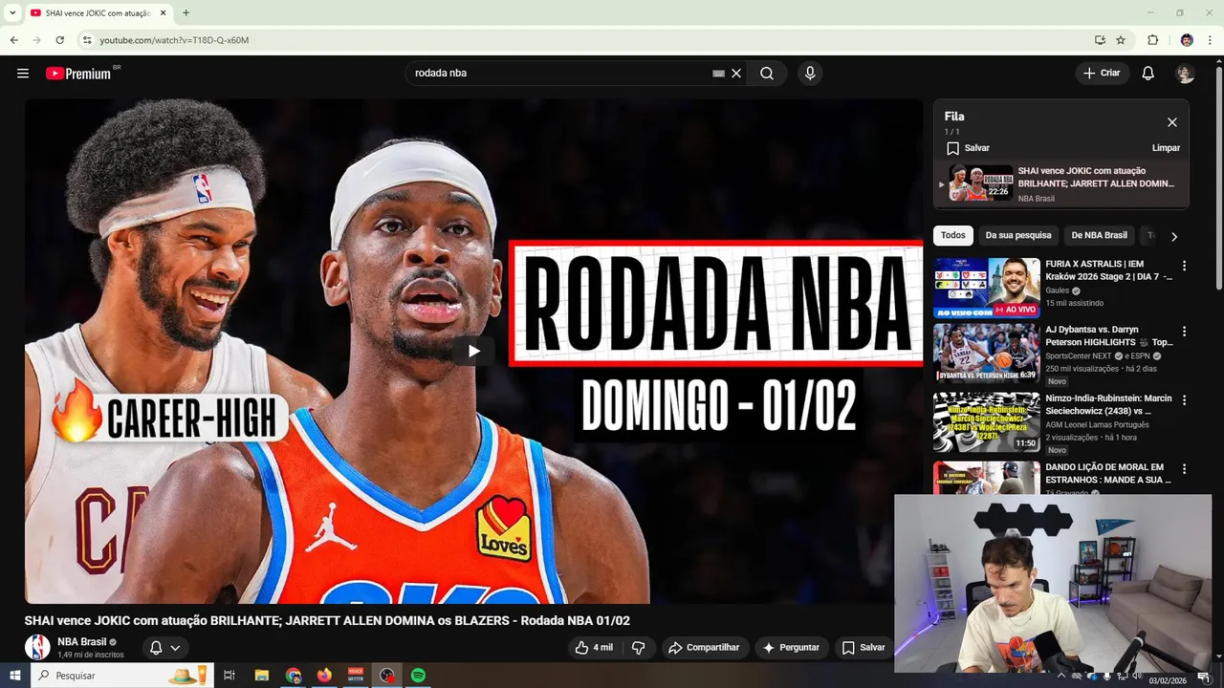Save the queue with Salvar bookmark
This screenshot has height=688, width=1224.
point(968,148)
